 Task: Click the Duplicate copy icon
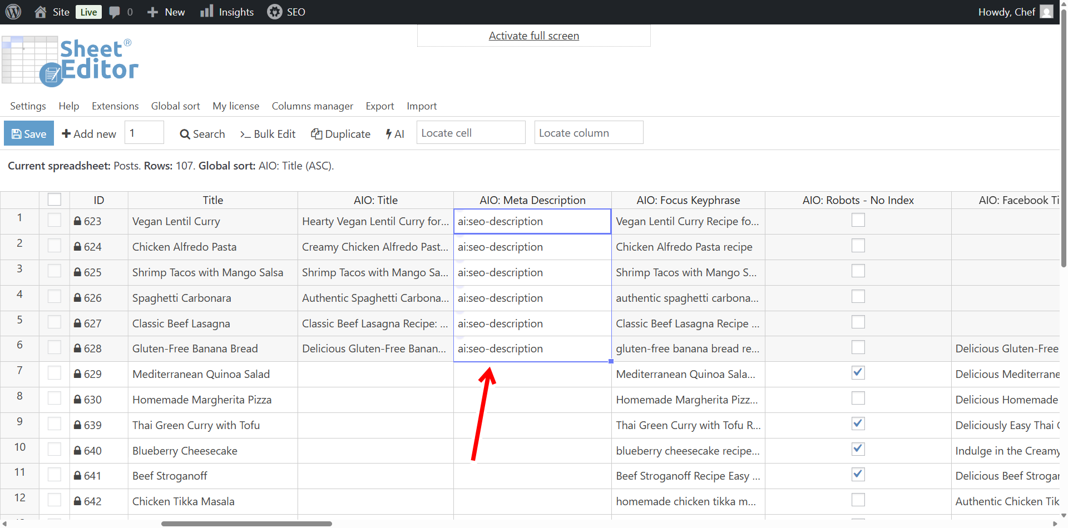click(x=317, y=134)
